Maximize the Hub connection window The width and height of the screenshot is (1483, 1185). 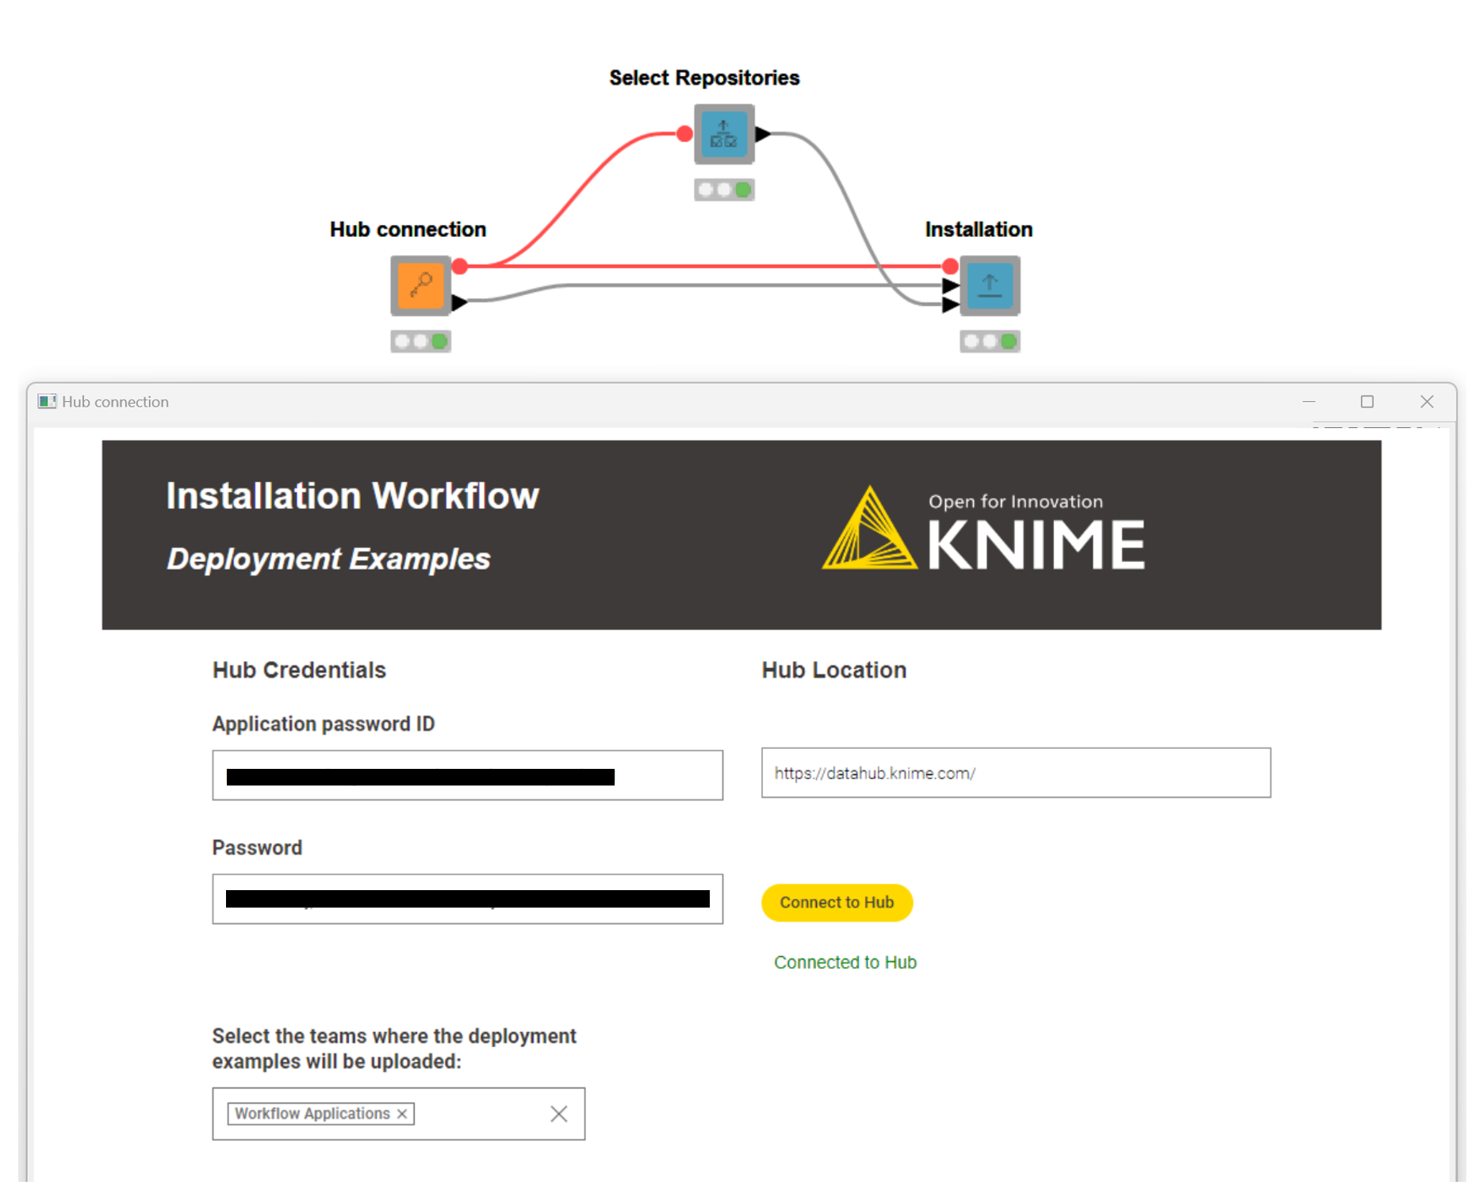[x=1367, y=402]
